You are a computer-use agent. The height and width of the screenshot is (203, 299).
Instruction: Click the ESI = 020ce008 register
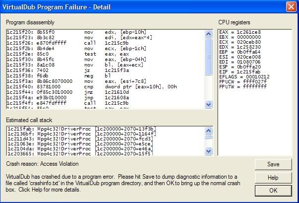[x=240, y=57]
